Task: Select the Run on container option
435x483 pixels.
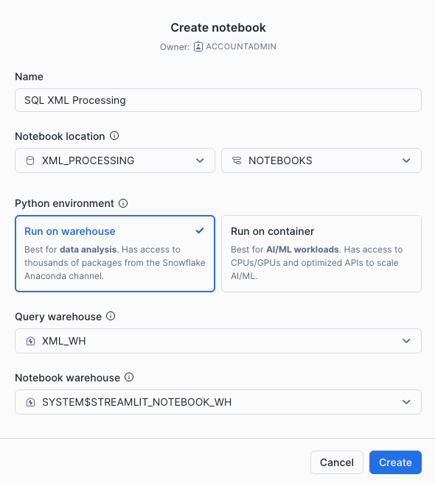Action: click(x=321, y=253)
